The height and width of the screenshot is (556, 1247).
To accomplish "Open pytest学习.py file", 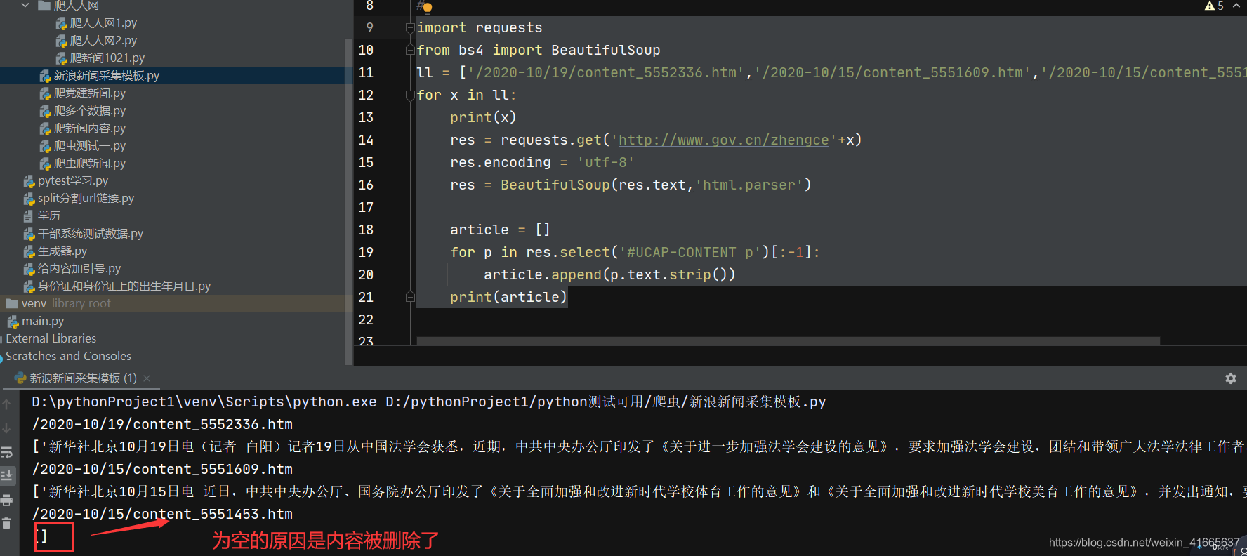I will click(x=73, y=181).
